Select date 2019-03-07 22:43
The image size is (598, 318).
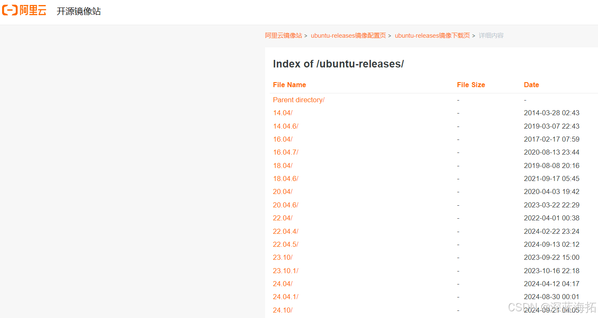coord(551,126)
